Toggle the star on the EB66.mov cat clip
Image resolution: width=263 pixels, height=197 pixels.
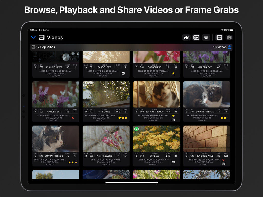point(173,116)
